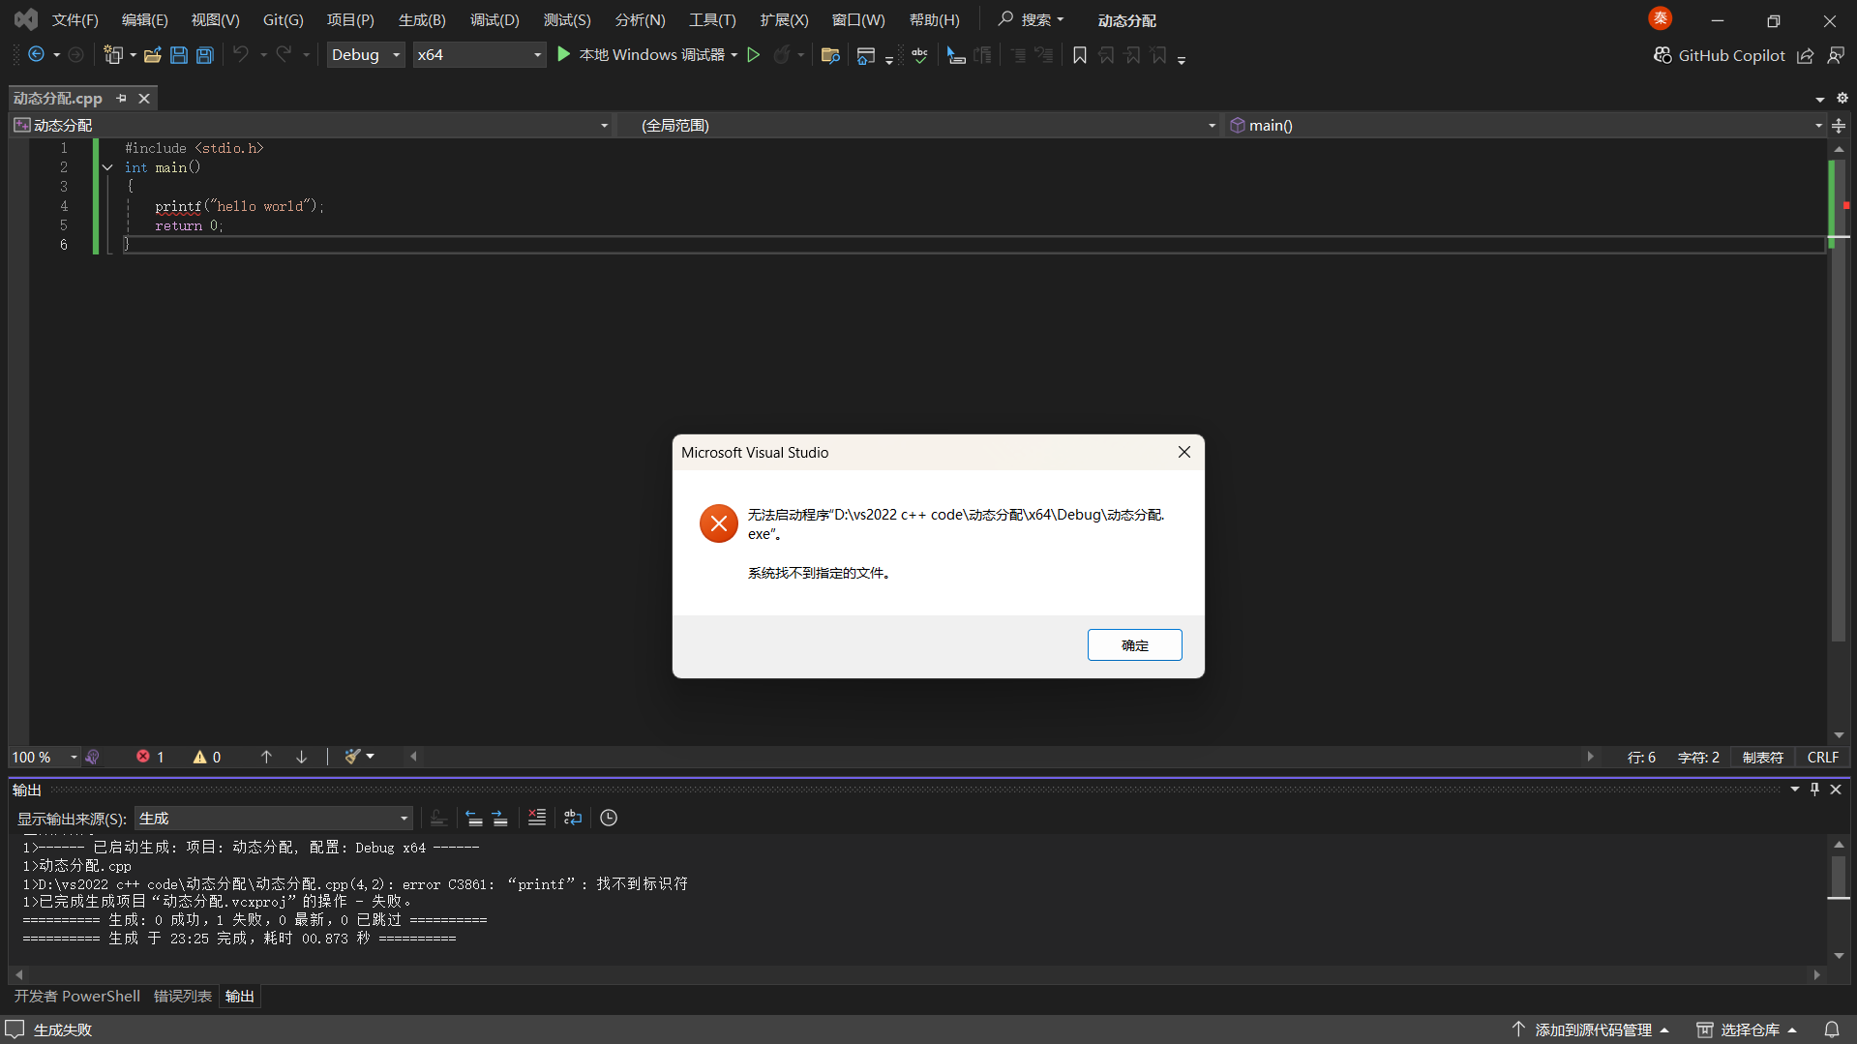Click the bookmark toggle icon
Screen dimensions: 1857x1044
pos(1080,55)
